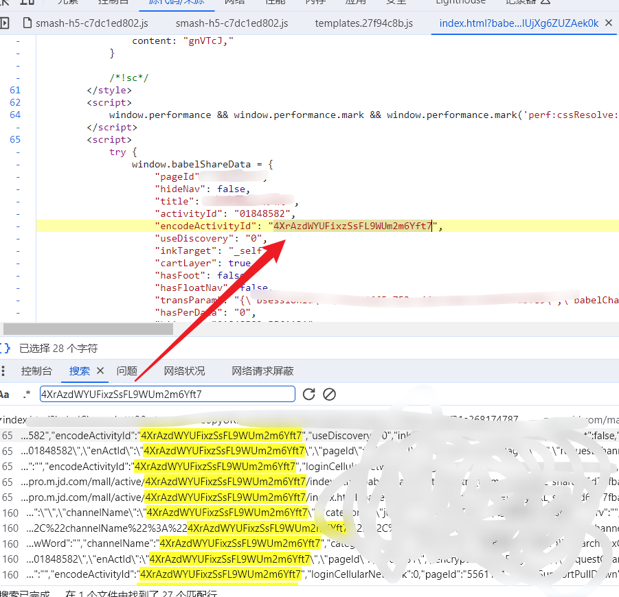619x597 pixels.
Task: Toggle the .* regular expression option
Action: [26, 395]
